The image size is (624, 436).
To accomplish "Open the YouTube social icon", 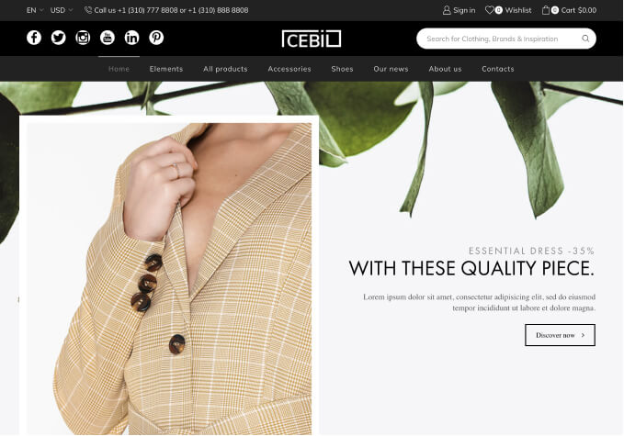I will pos(108,38).
